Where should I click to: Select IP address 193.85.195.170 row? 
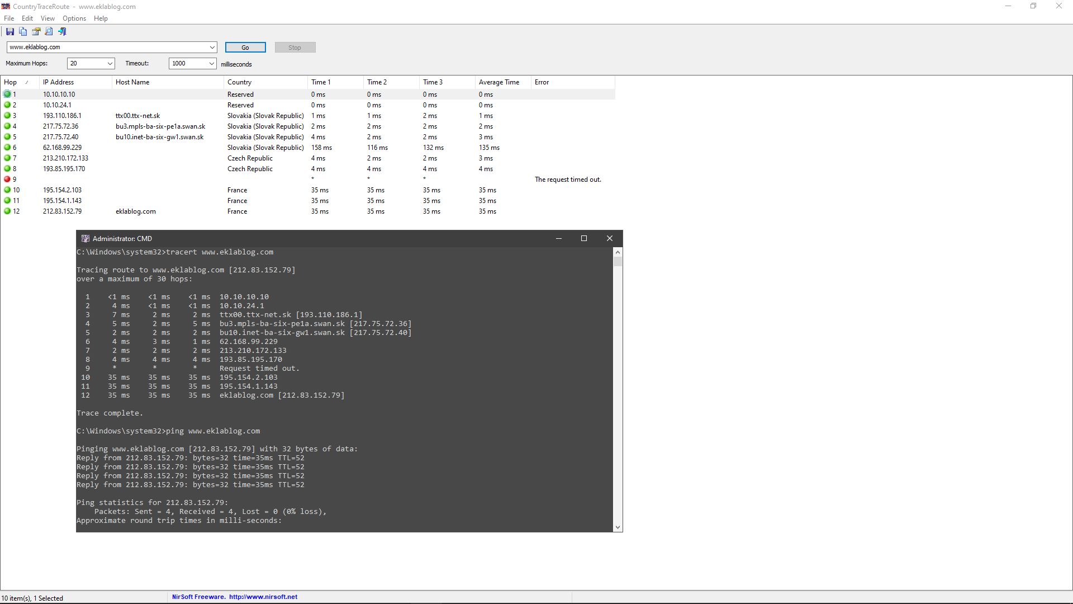click(64, 169)
